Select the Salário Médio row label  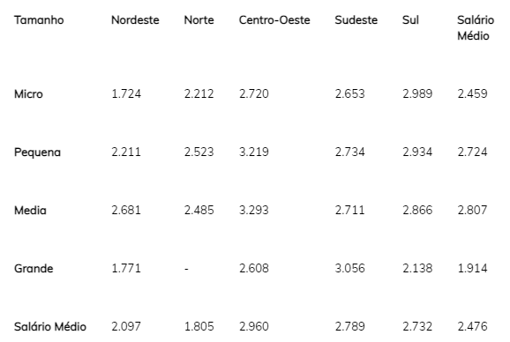click(50, 327)
